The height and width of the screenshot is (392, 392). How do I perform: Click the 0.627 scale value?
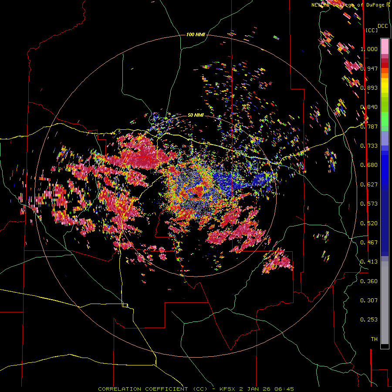[369, 184]
